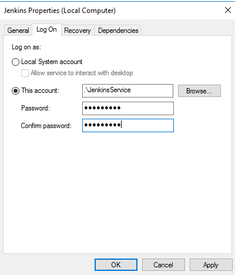
Task: Click the "Log on as:" label
Action: tap(26, 47)
